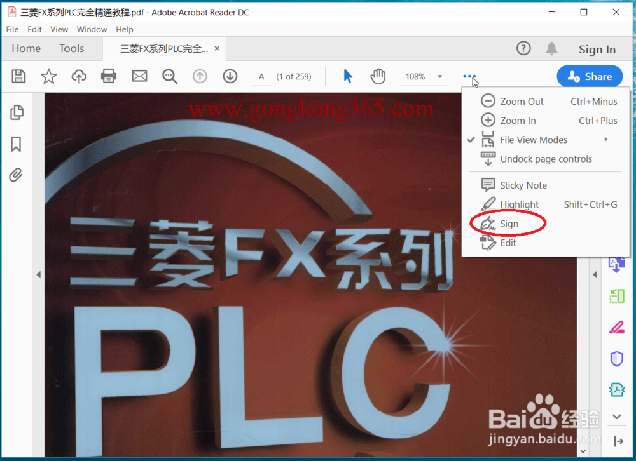
Task: Collapse left navigation pane with triangle
Action: [x=39, y=275]
